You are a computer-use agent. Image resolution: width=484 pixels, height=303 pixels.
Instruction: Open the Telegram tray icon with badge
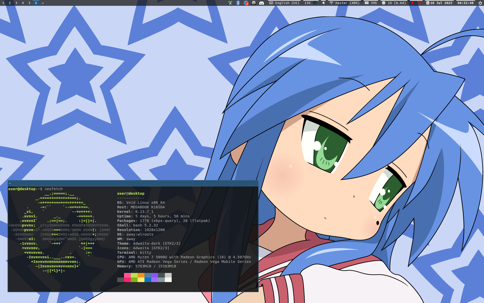(x=246, y=3)
